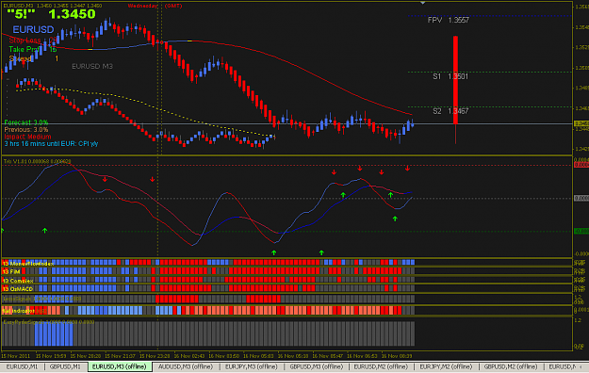
Task: Switch to GBPUSD,M2 (offline) tab
Action: point(511,366)
